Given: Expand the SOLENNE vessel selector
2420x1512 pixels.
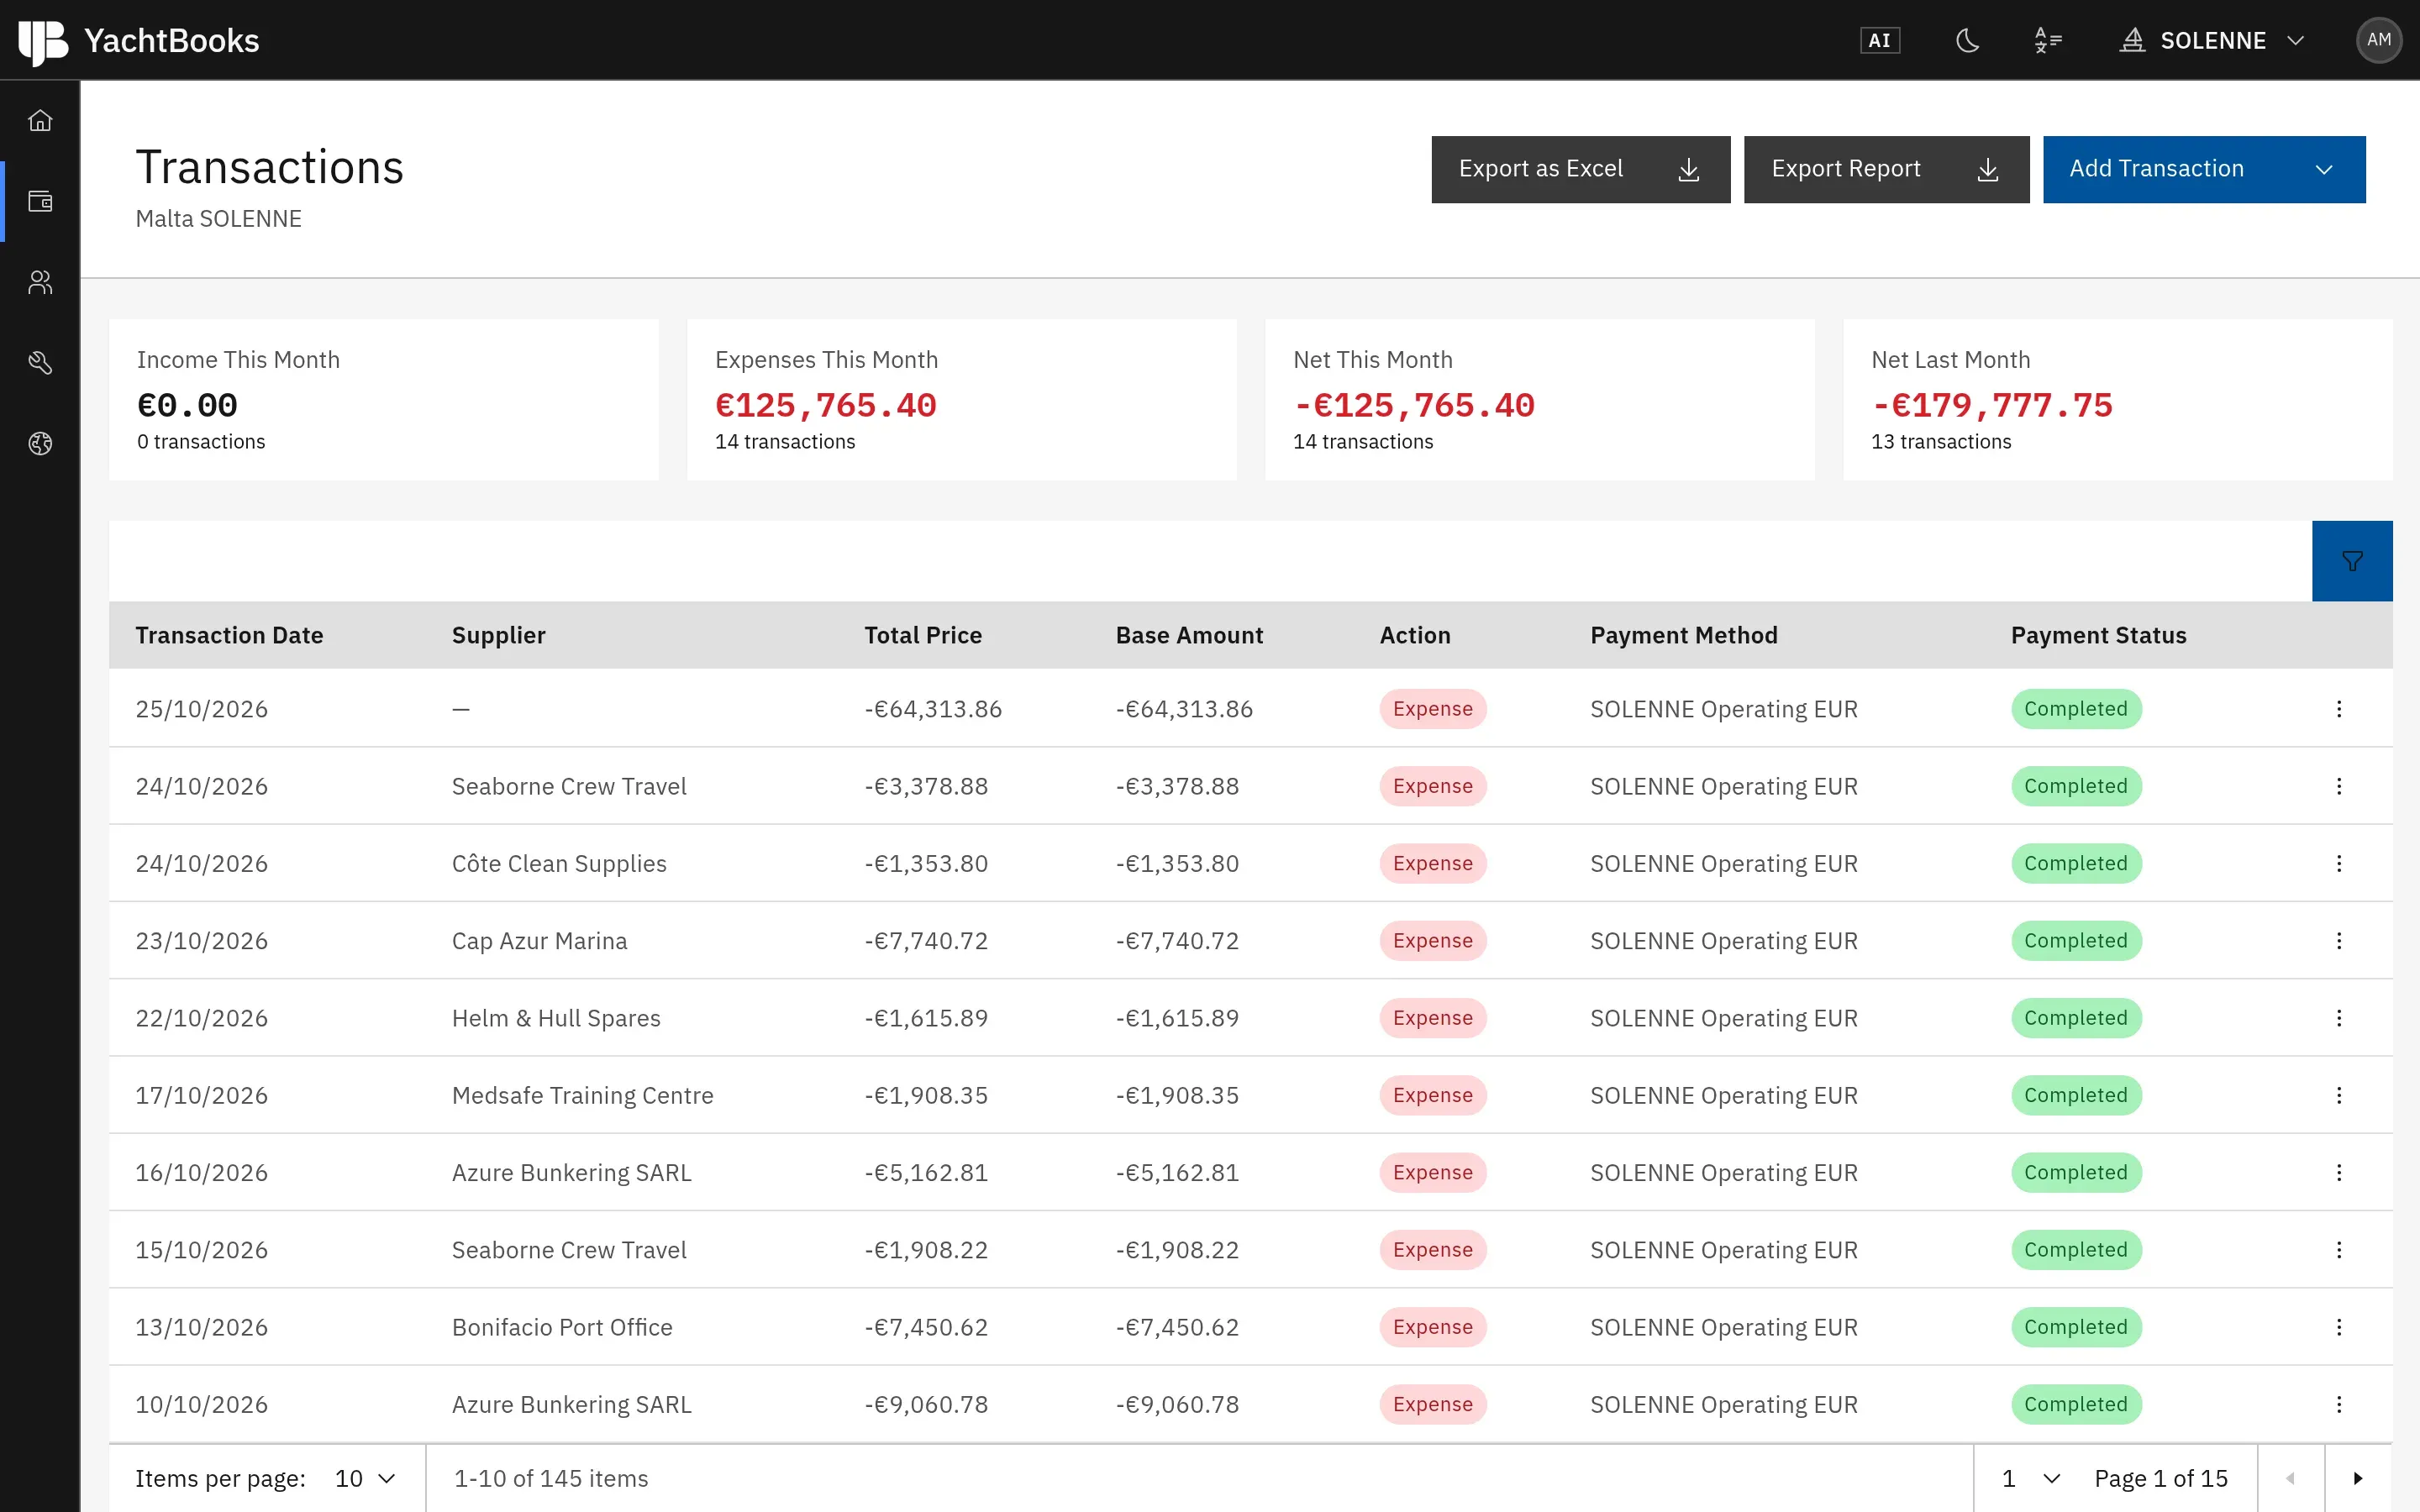Looking at the screenshot, I should click(2211, 41).
